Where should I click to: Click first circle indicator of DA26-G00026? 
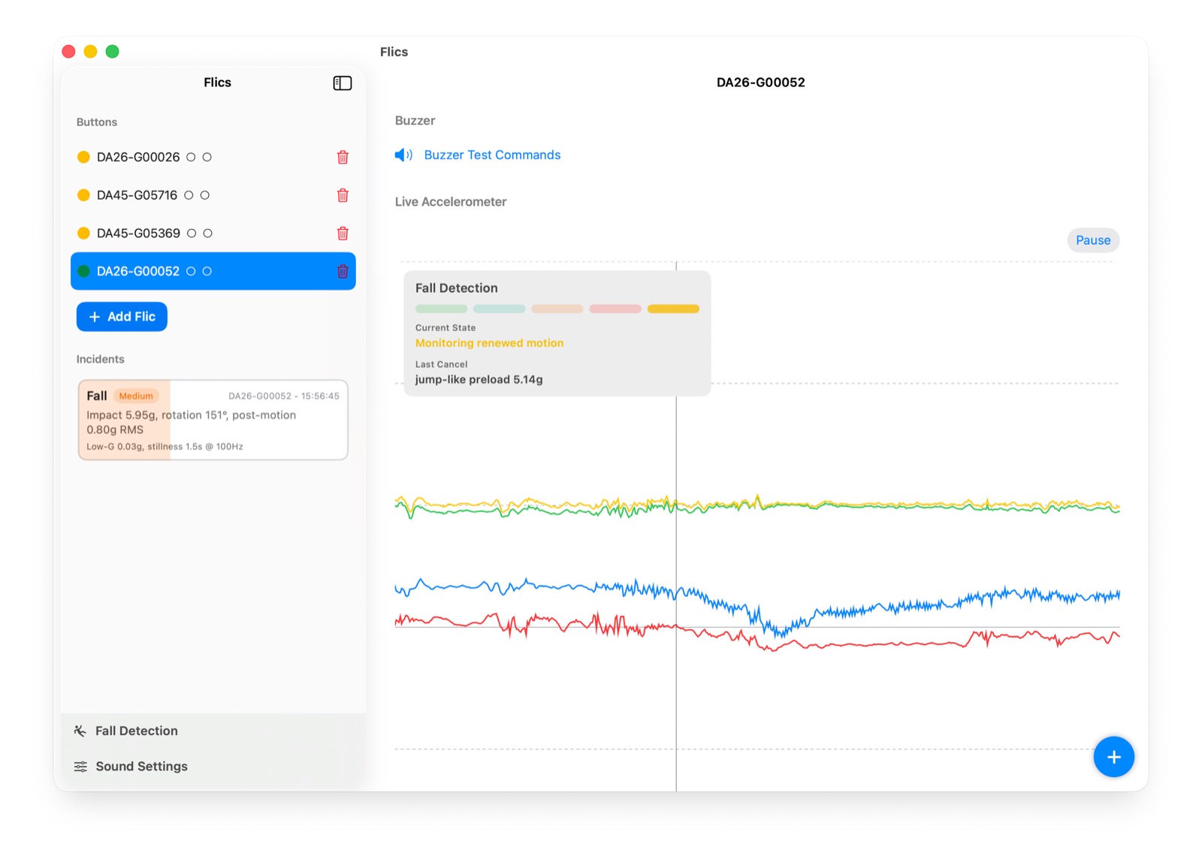point(191,157)
